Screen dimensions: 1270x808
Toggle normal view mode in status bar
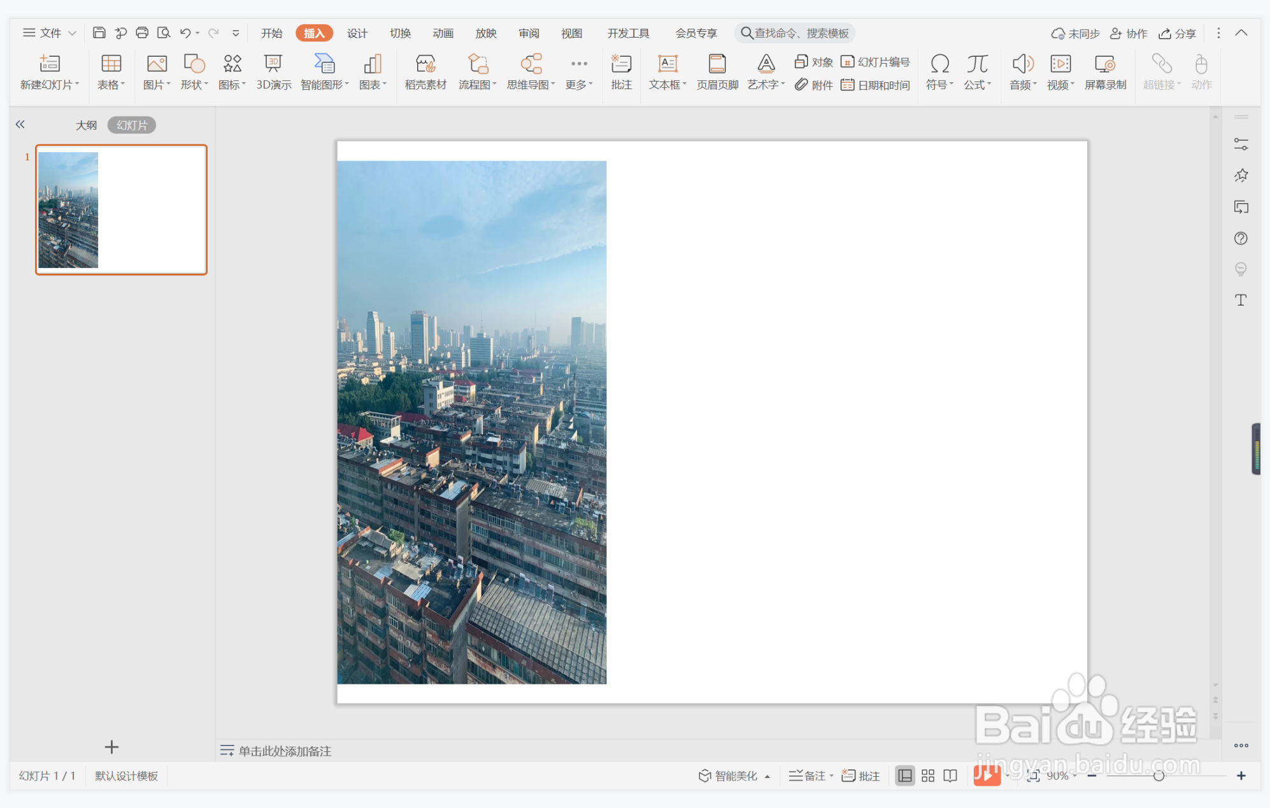click(x=904, y=776)
